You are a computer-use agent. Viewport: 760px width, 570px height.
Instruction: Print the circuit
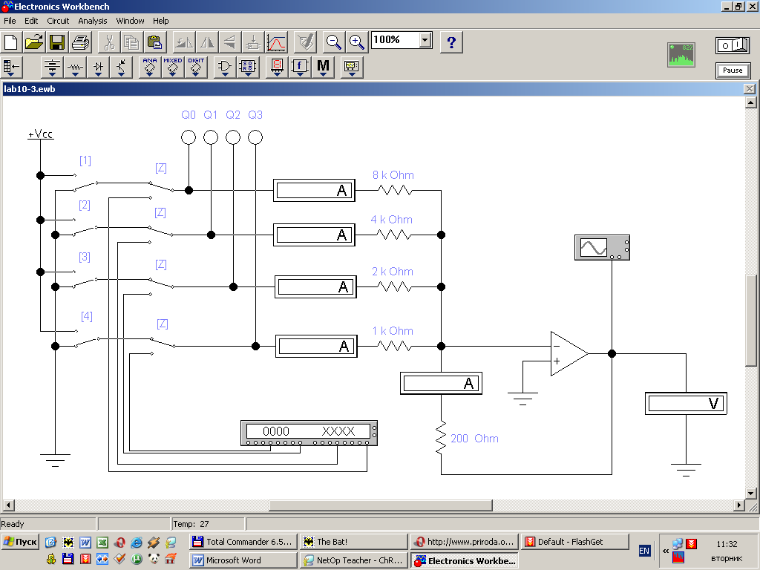pos(80,42)
